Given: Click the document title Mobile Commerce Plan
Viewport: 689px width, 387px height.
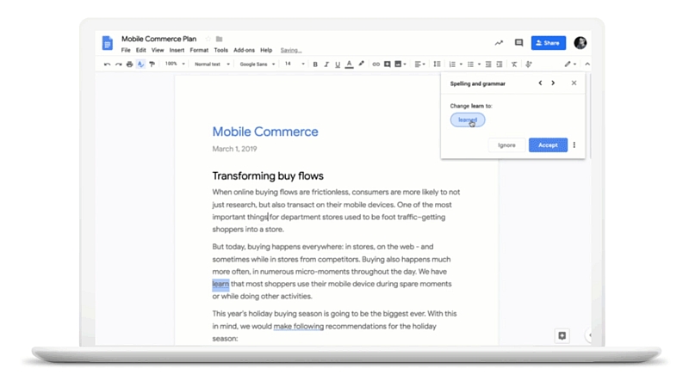Looking at the screenshot, I should click(158, 39).
